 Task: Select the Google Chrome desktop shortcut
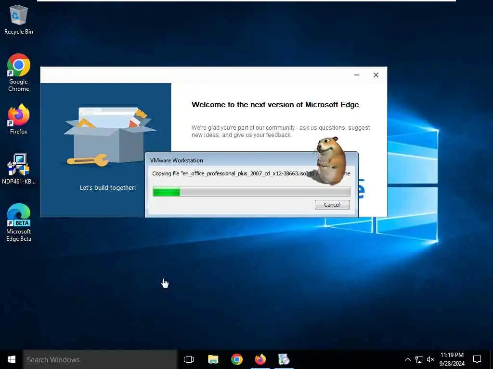pyautogui.click(x=19, y=73)
